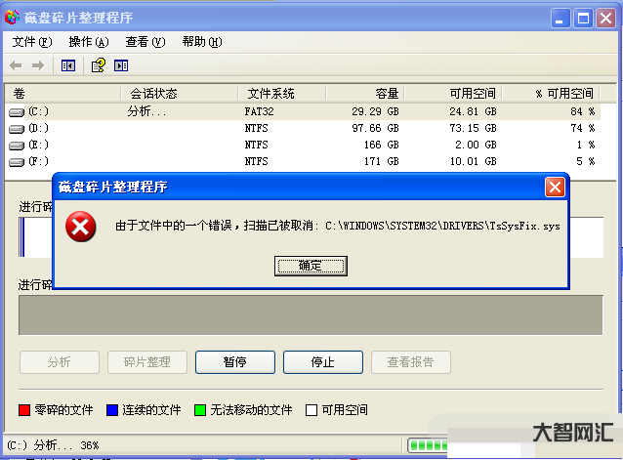This screenshot has width=623, height=460.
Task: Close the error dialog with X button
Action: (x=555, y=187)
